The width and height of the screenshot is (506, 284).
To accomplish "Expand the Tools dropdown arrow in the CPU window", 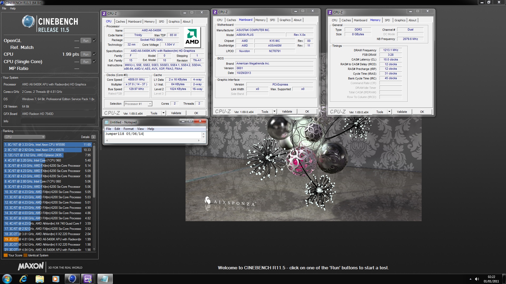I will [163, 113].
